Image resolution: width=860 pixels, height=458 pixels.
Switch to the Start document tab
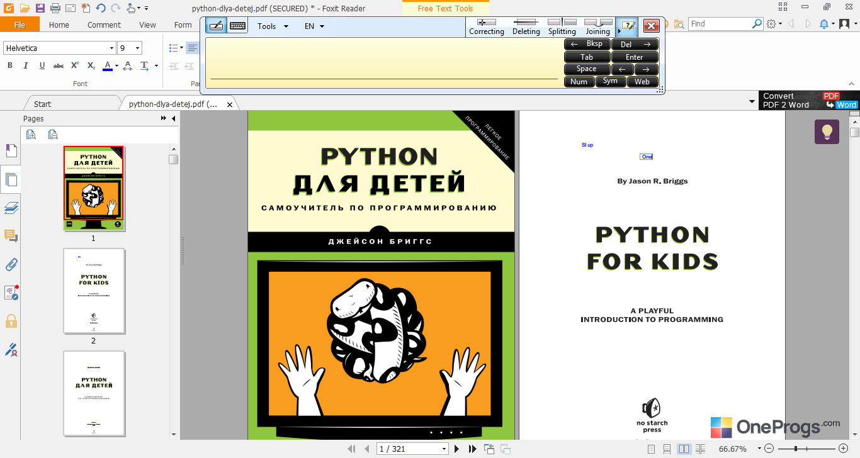click(43, 104)
